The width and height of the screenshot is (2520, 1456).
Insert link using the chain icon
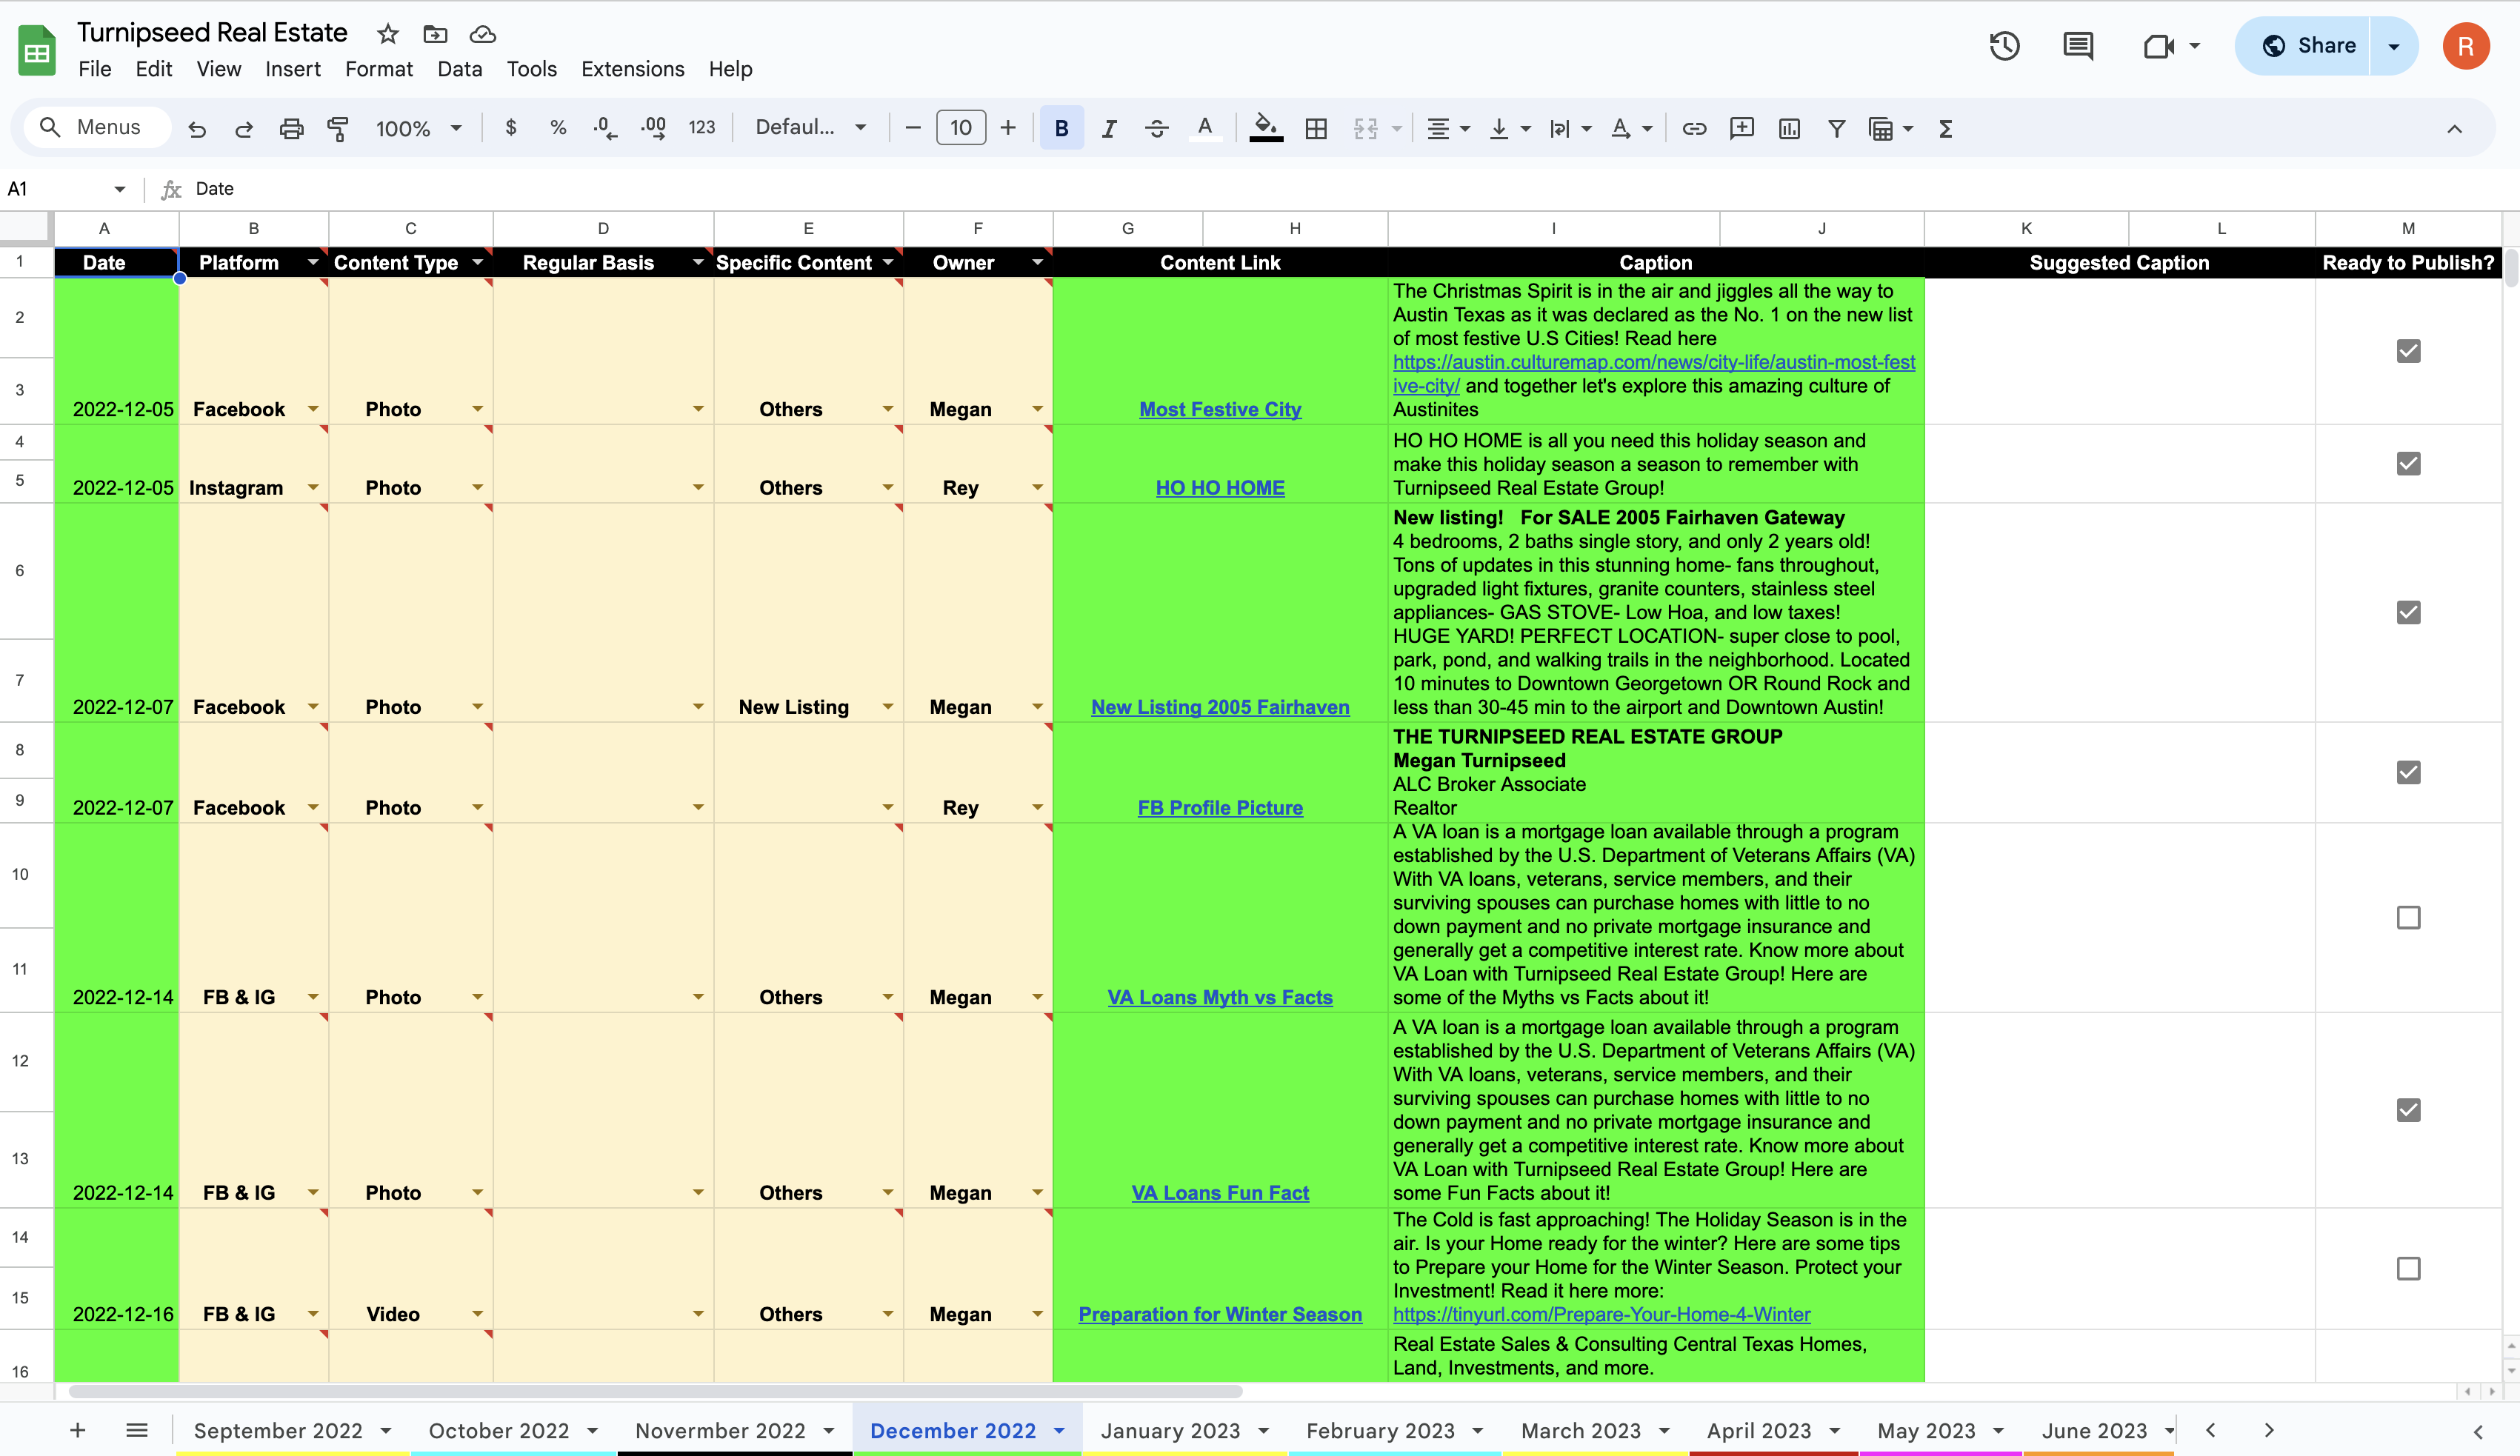(x=1694, y=128)
